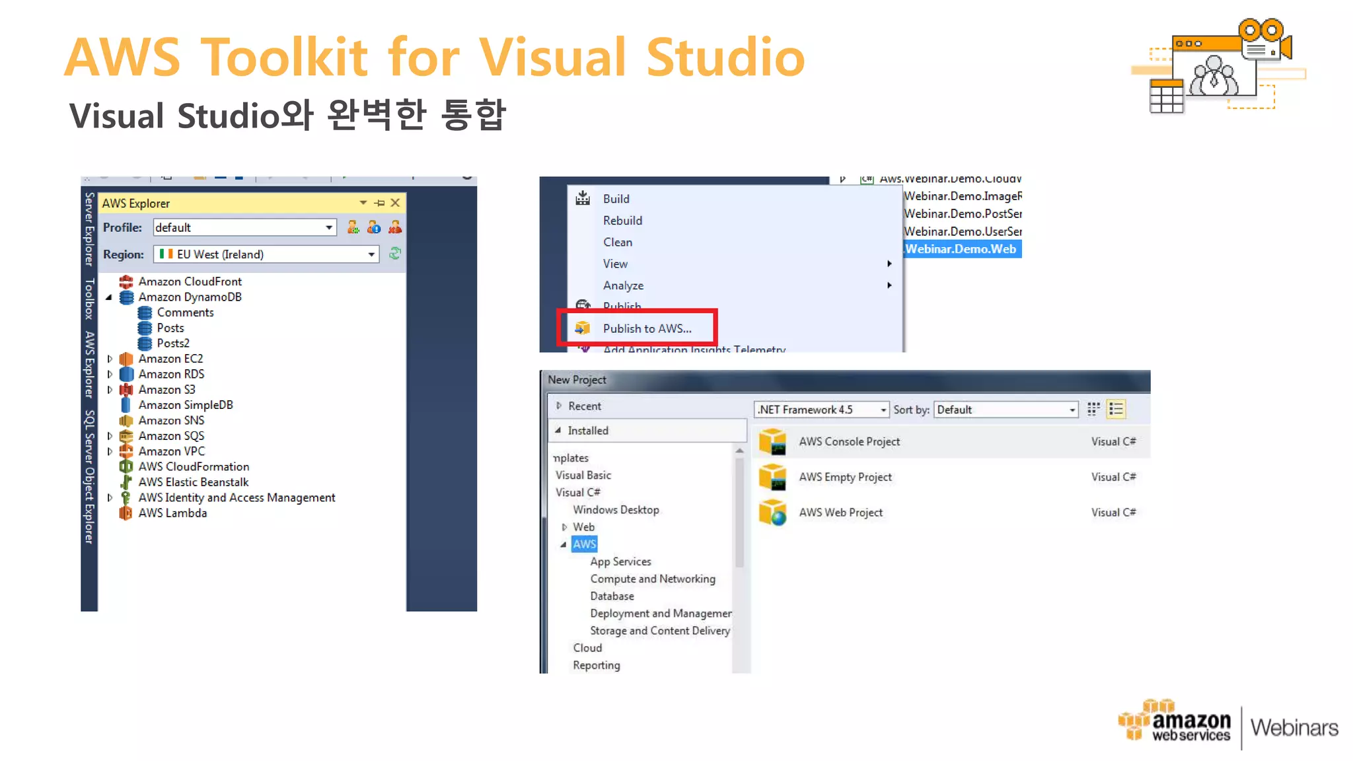Image resolution: width=1353 pixels, height=761 pixels.
Task: Collapse the Amazon DynamoDB node
Action: tap(109, 297)
